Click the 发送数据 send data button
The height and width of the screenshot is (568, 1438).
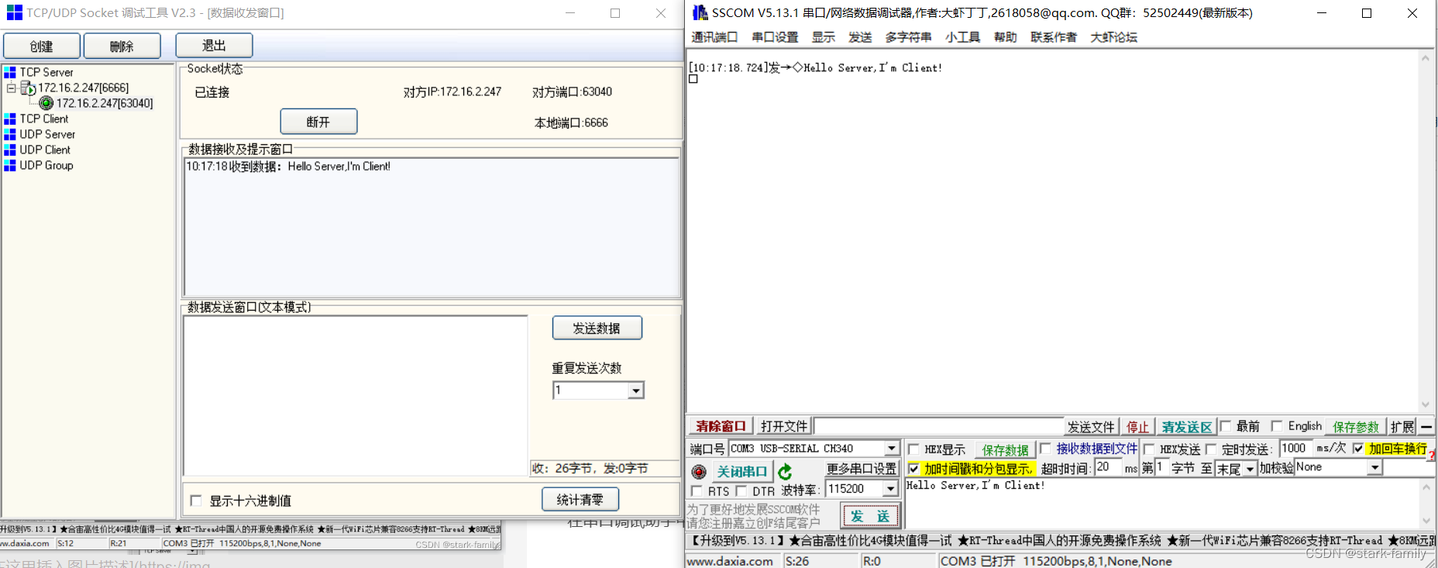[x=597, y=328]
